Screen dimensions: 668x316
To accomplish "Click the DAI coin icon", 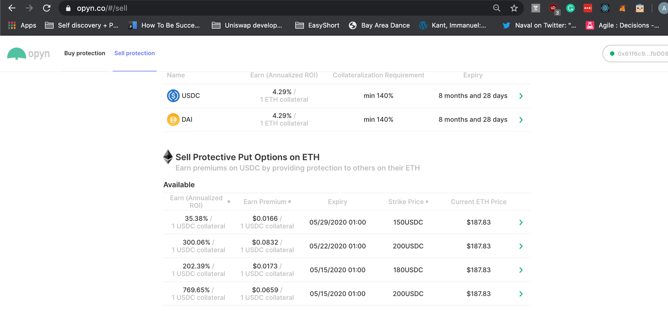I will (173, 119).
